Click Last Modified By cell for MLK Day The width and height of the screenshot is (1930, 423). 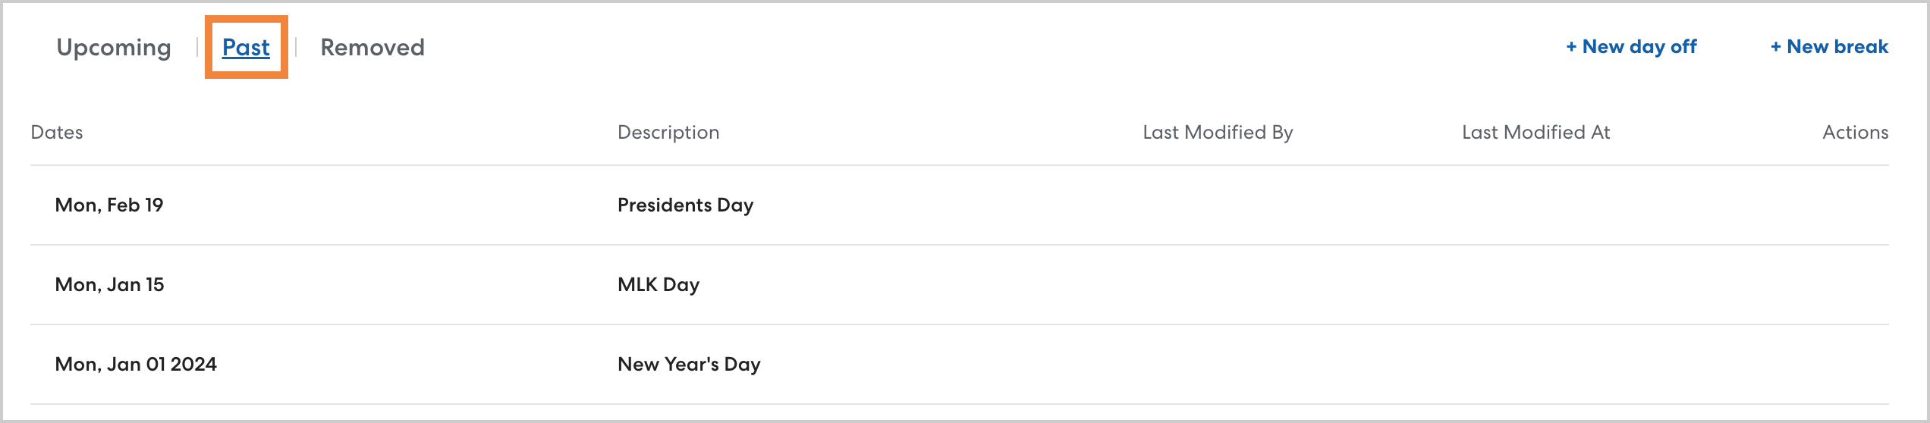tap(1218, 285)
